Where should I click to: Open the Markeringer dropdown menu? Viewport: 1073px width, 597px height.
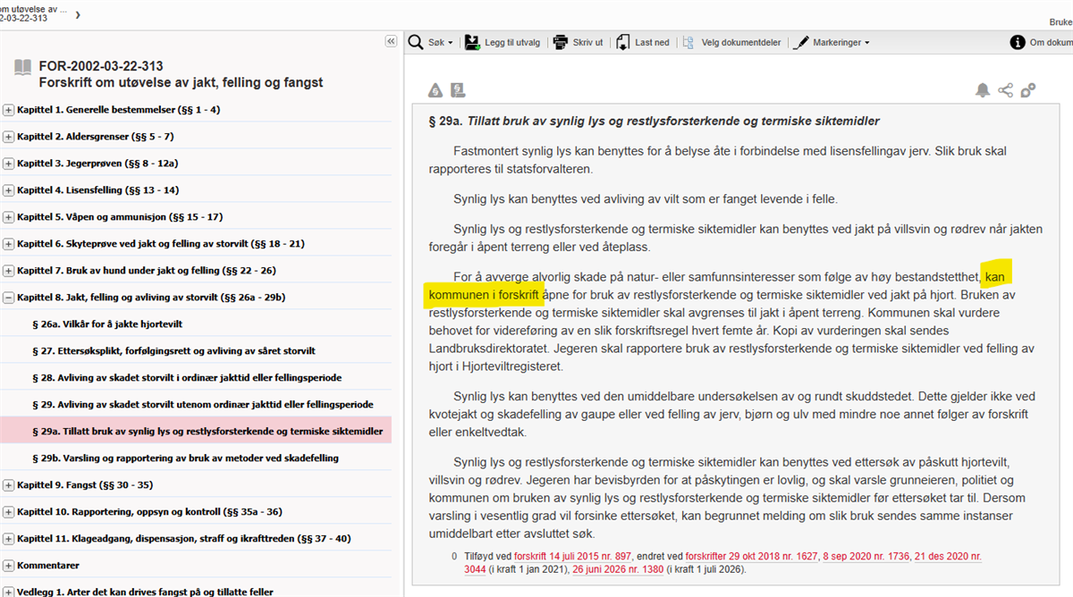(x=831, y=42)
